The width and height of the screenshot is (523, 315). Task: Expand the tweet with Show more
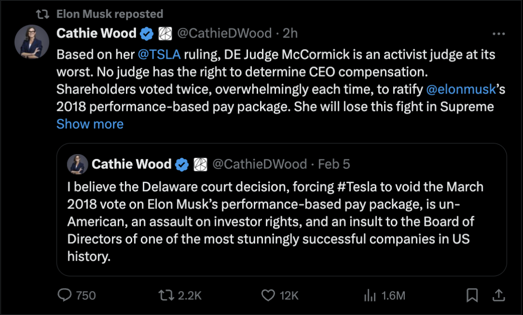coord(90,124)
